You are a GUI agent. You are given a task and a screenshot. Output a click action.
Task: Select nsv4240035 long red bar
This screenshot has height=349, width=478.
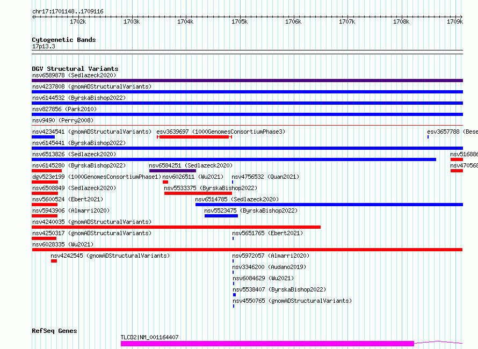(176, 227)
